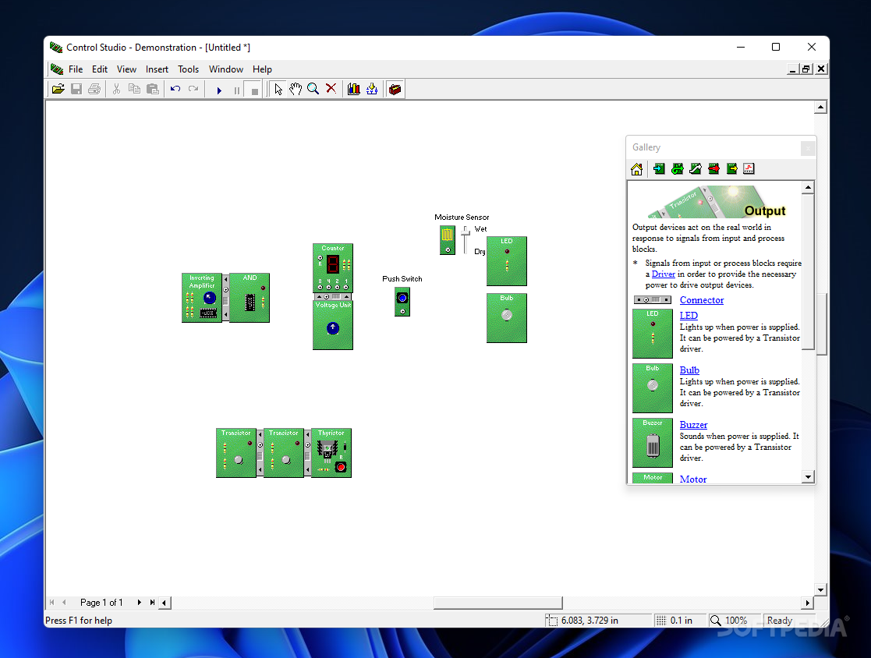Select the AND gate block on the canvas

(250, 298)
